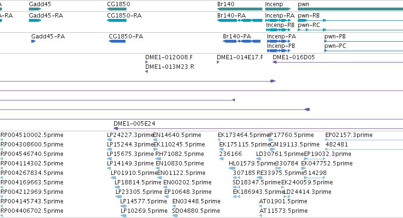The width and height of the screenshot is (403, 218).
Task: Click the RP004406702.5prime EST label
Action: [32, 211]
